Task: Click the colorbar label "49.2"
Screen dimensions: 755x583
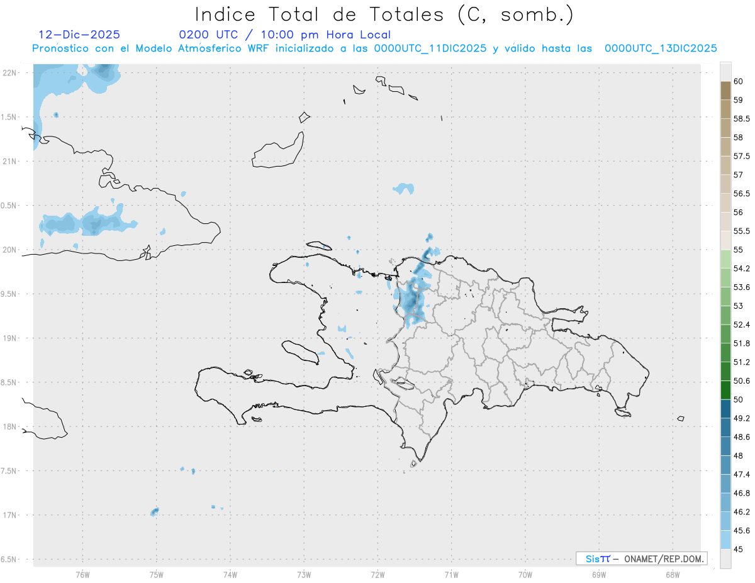Action: tap(742, 418)
